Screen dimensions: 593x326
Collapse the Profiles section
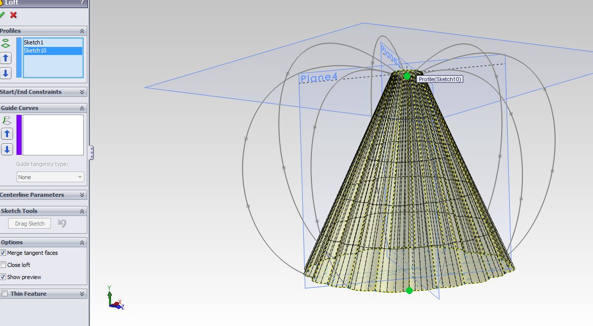[x=82, y=31]
